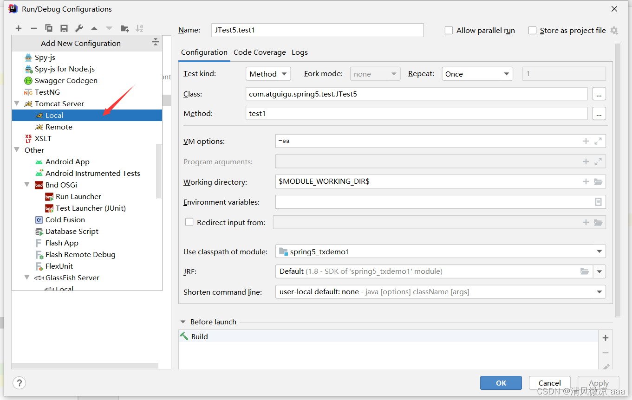Switch to the Configuration tab
This screenshot has width=632, height=400.
pos(204,52)
